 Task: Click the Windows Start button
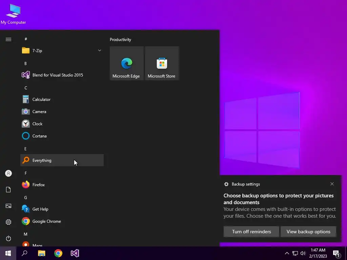tap(8, 253)
